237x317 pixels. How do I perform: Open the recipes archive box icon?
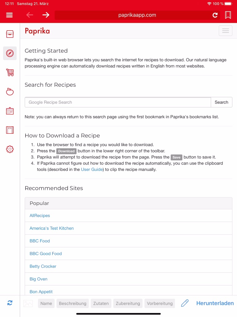(10, 34)
